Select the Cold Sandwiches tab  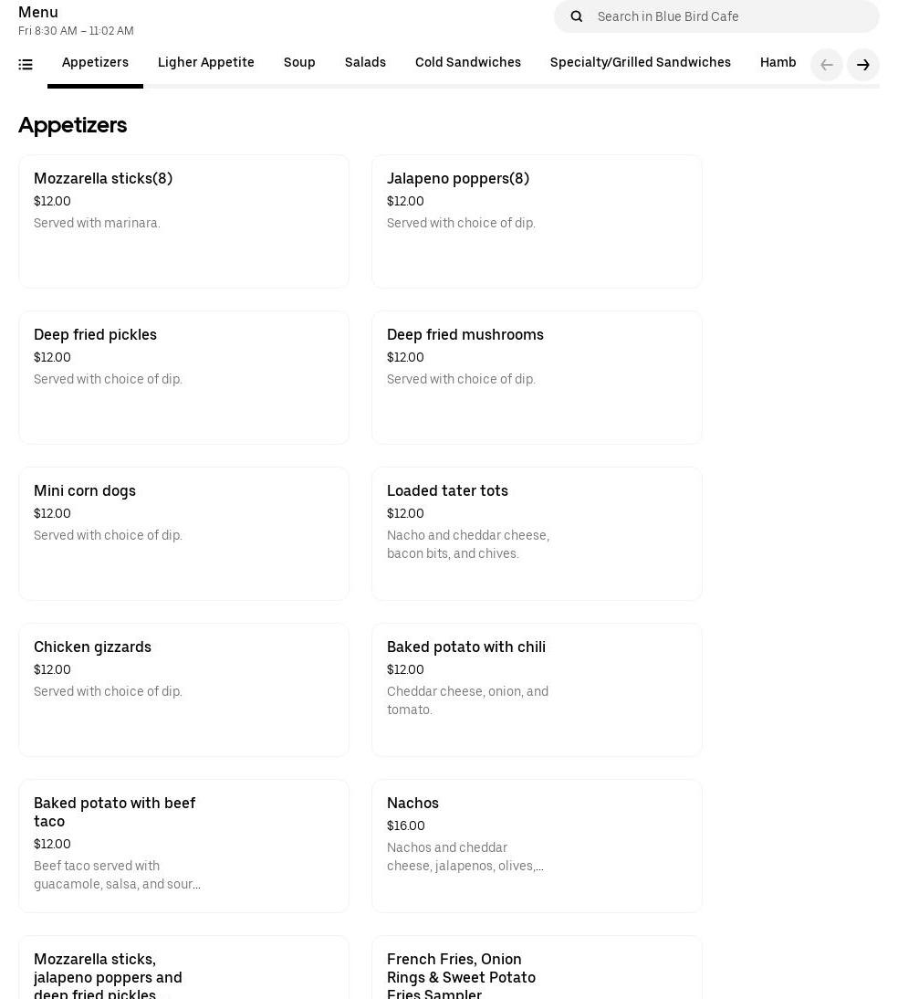coord(468,63)
